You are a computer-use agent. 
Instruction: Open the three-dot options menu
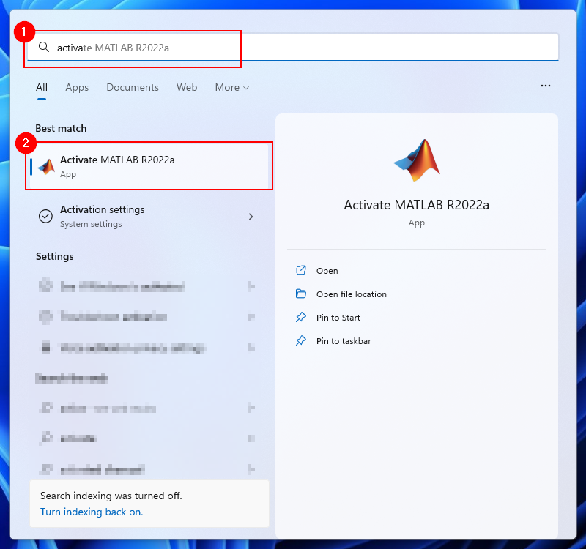pyautogui.click(x=545, y=86)
